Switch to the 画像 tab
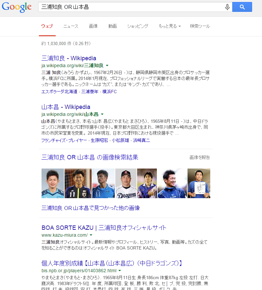 coord(93,26)
